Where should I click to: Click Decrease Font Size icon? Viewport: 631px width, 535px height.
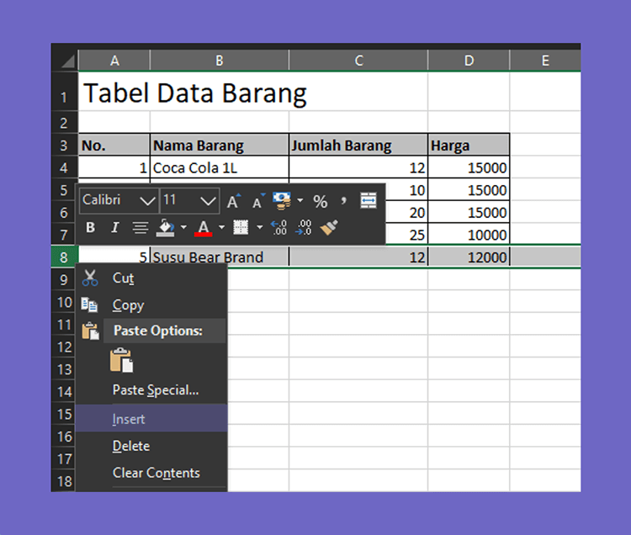coord(258,201)
